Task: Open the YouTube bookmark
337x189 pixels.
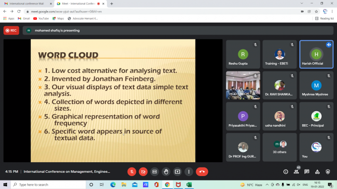Action: (41, 19)
